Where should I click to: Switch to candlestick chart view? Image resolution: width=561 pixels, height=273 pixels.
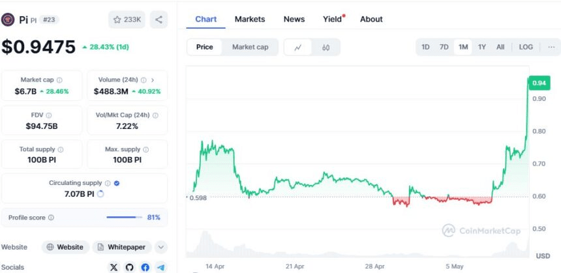tap(326, 47)
